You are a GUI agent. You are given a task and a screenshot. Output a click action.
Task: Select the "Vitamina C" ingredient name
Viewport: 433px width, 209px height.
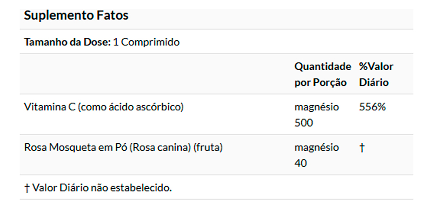tap(50, 107)
